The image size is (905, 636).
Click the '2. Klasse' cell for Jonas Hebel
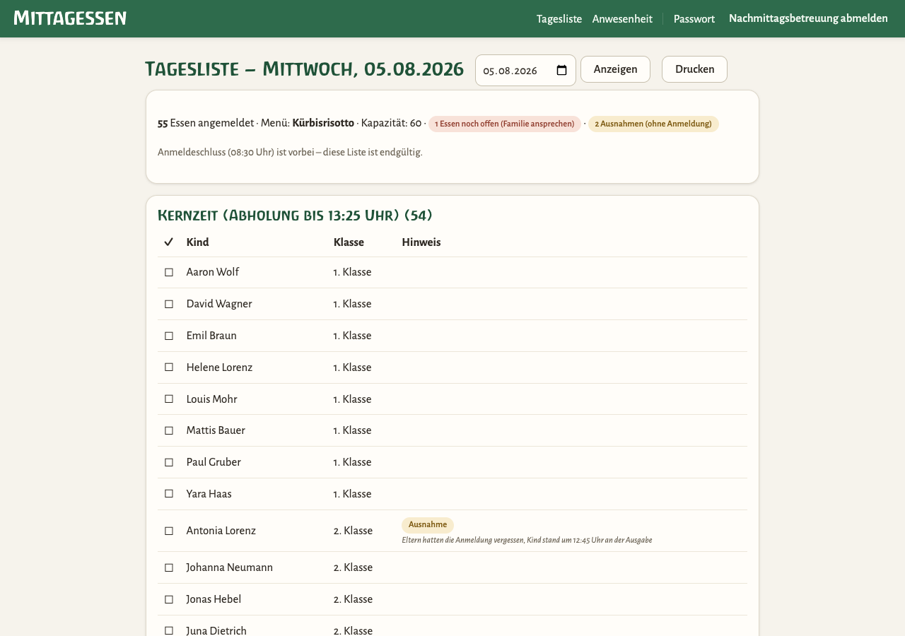click(x=353, y=599)
